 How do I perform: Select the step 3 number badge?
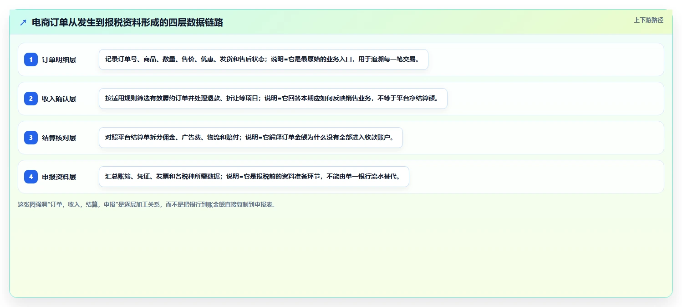coord(31,138)
